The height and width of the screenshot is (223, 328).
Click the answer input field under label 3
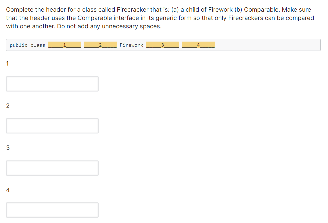tap(52, 168)
